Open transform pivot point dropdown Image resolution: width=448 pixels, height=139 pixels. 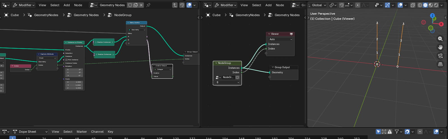click(333, 5)
